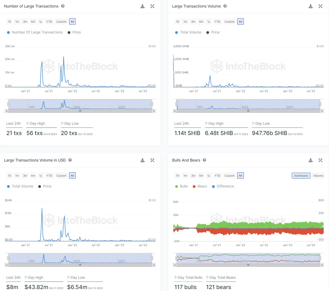Image resolution: width=329 pixels, height=291 pixels.
Task: Open Custom date range in Bulls And Bears
Action: (229, 176)
